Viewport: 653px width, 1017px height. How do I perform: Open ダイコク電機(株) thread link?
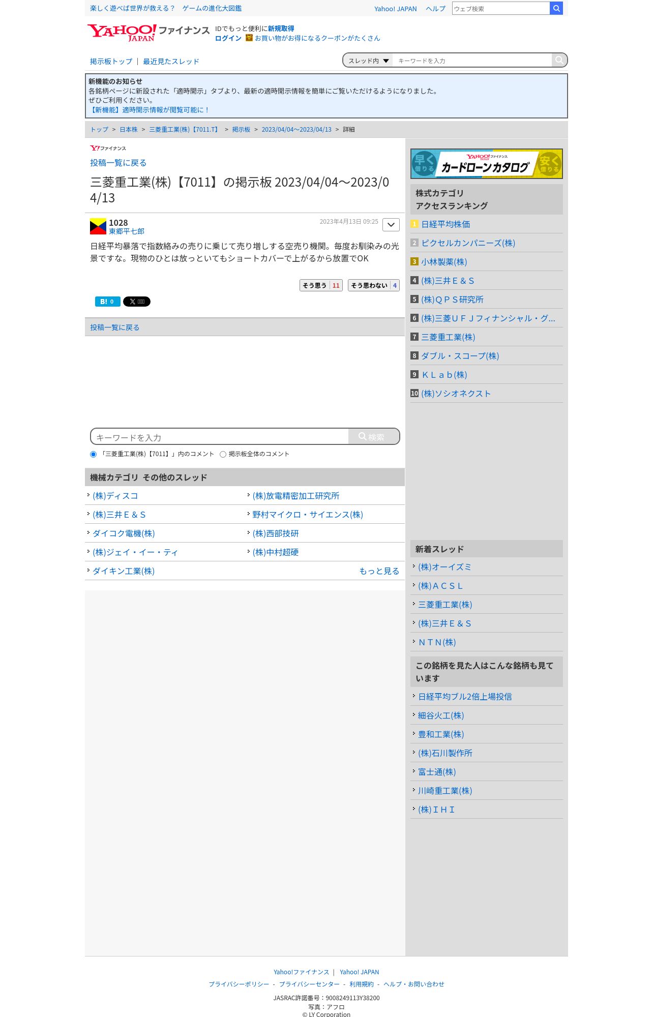[x=124, y=533]
